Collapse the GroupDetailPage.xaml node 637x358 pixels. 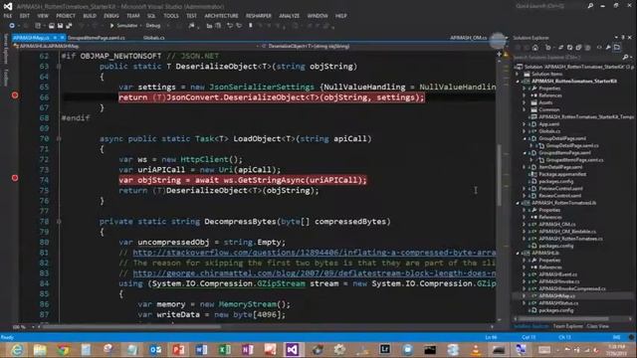525,138
